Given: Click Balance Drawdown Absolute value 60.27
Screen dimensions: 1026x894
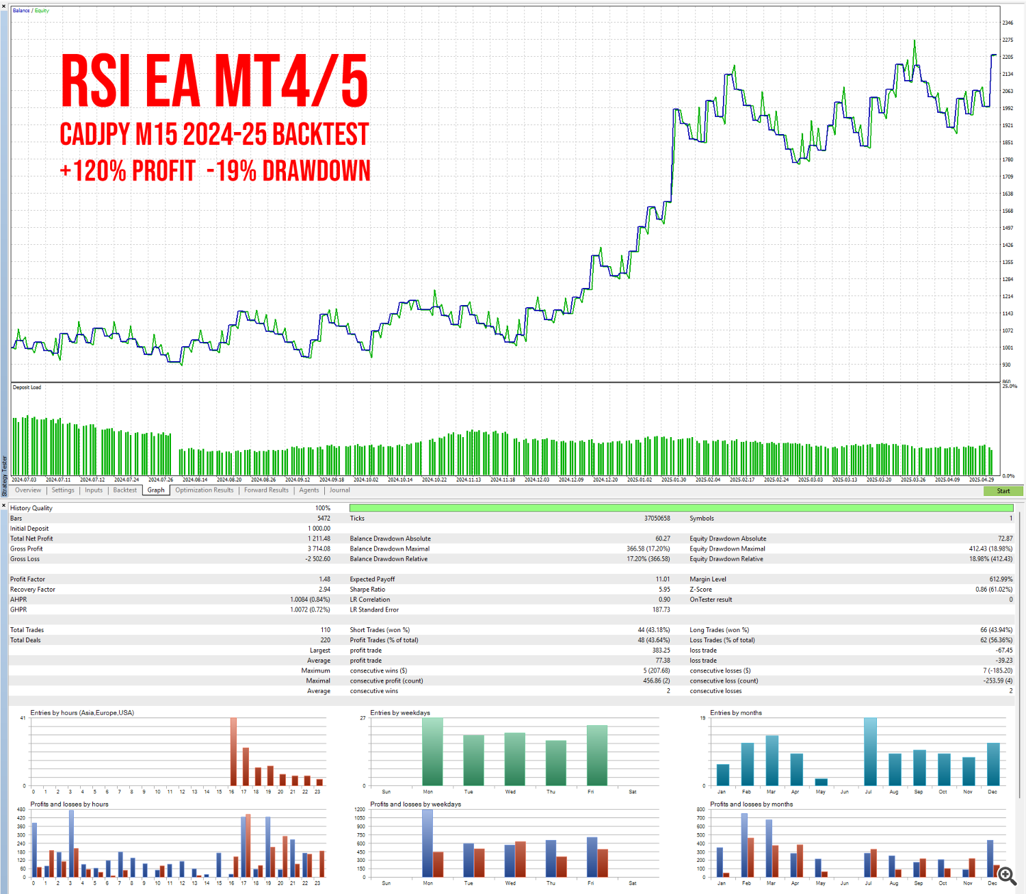Looking at the screenshot, I should [x=662, y=539].
